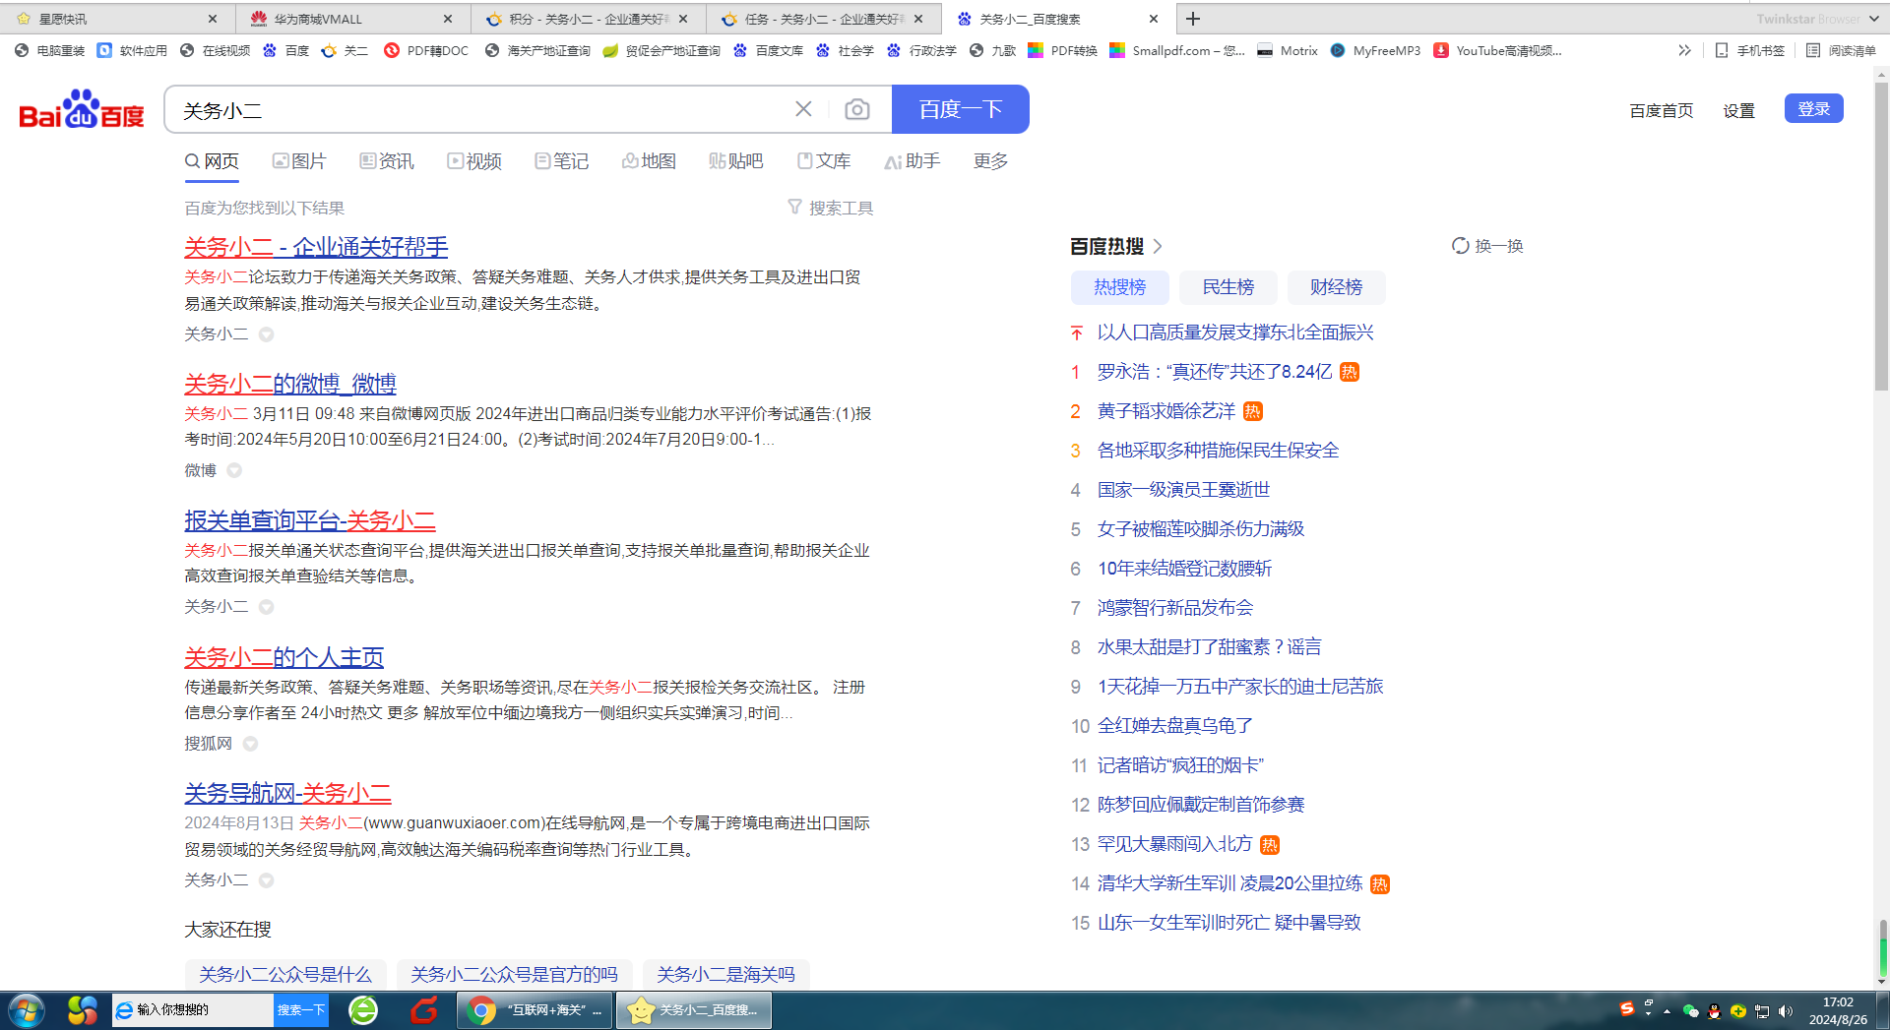This screenshot has height=1030, width=1890.
Task: Click taskbar 搜索一下 button
Action: pos(300,1010)
